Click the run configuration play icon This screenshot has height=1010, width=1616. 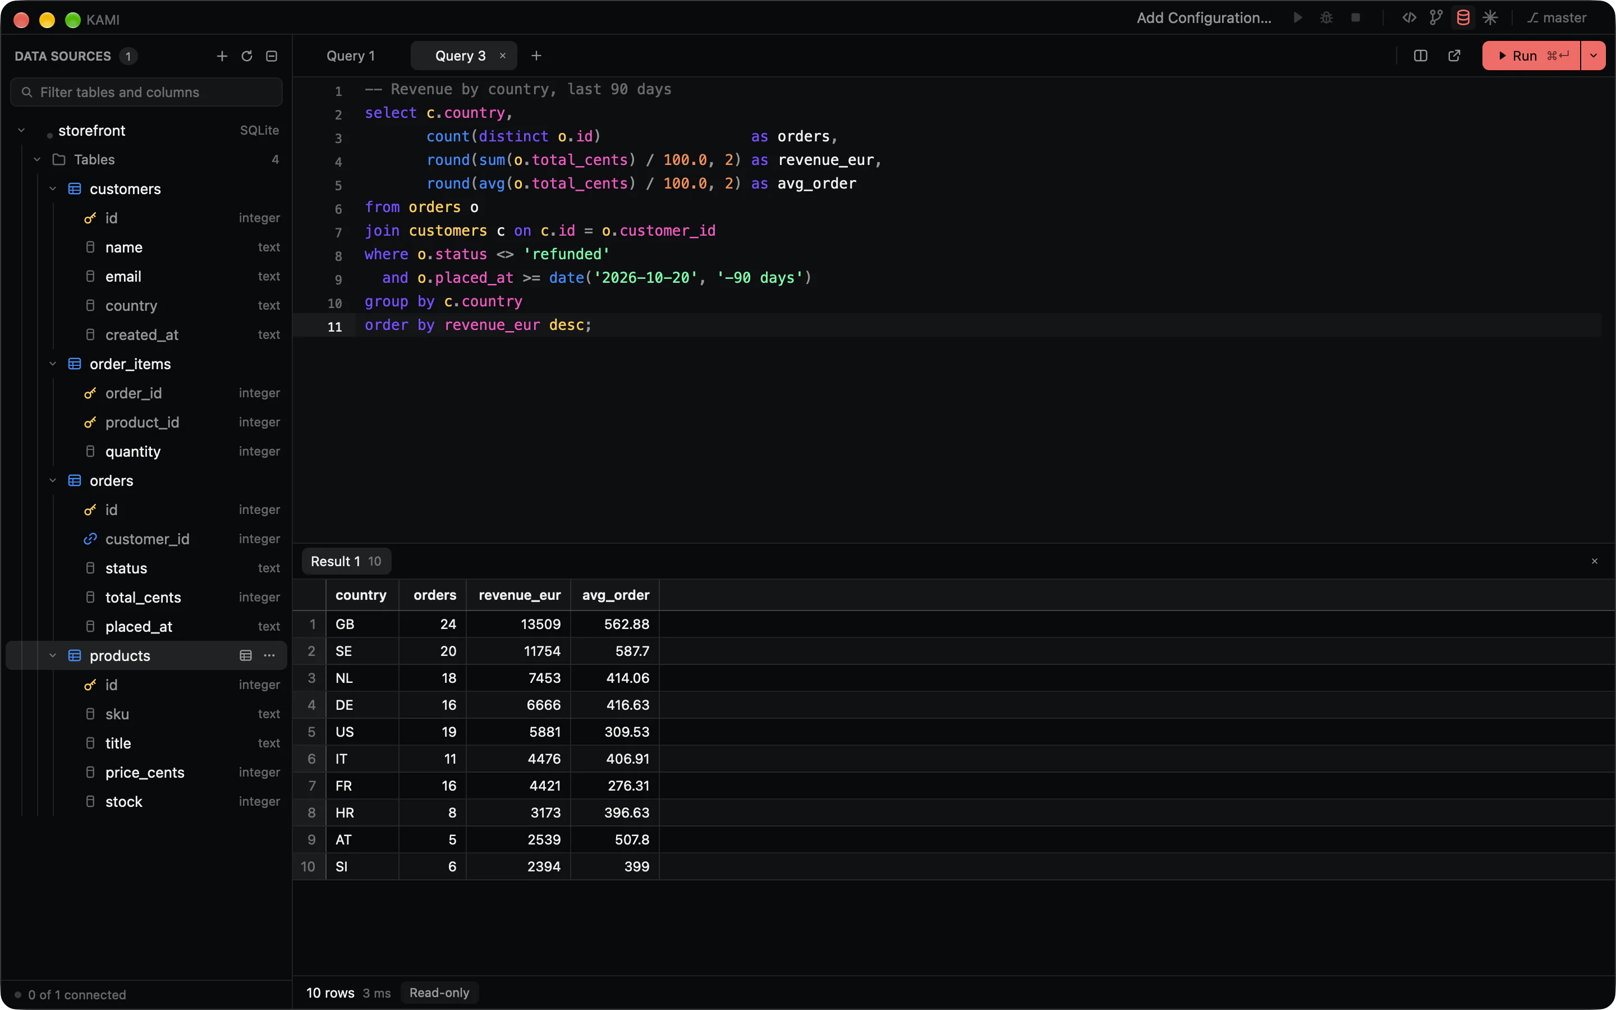(x=1297, y=18)
